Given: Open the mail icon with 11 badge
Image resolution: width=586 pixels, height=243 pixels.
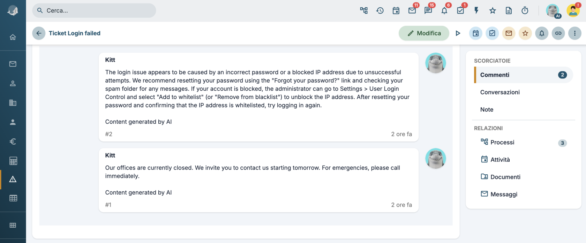Looking at the screenshot, I should click(x=412, y=10).
